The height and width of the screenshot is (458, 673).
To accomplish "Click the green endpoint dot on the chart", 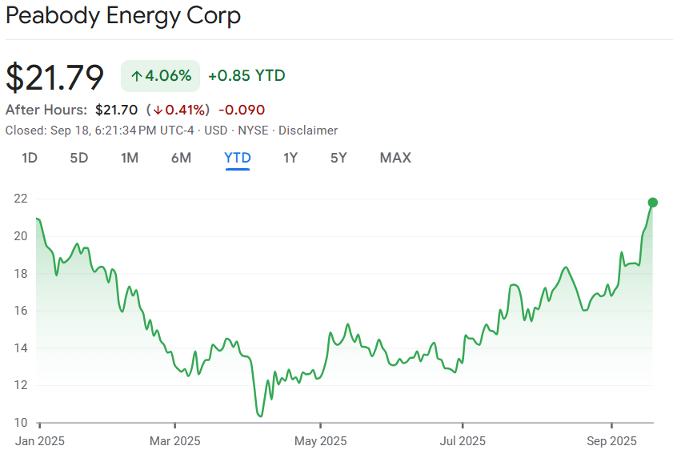I will 653,203.
